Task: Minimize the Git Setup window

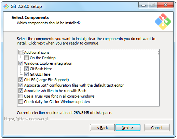Action: (144, 5)
